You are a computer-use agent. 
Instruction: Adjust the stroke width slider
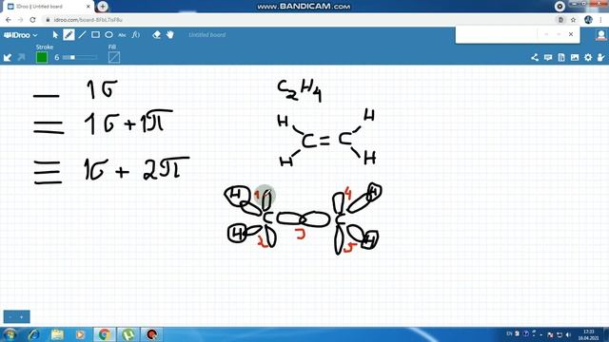click(x=80, y=57)
